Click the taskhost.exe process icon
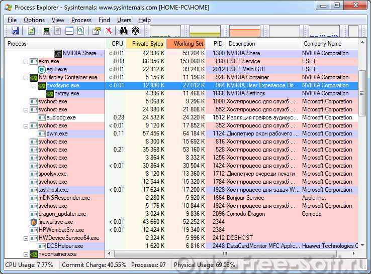Viewport: 371px width, 274px height. coord(34,190)
